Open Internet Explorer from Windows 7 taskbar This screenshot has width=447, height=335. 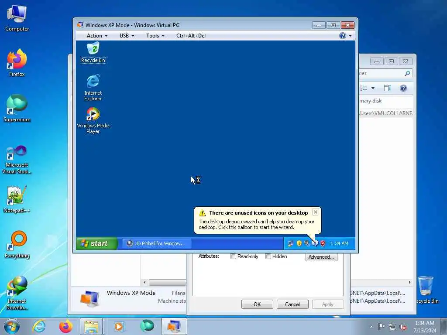coord(39,326)
